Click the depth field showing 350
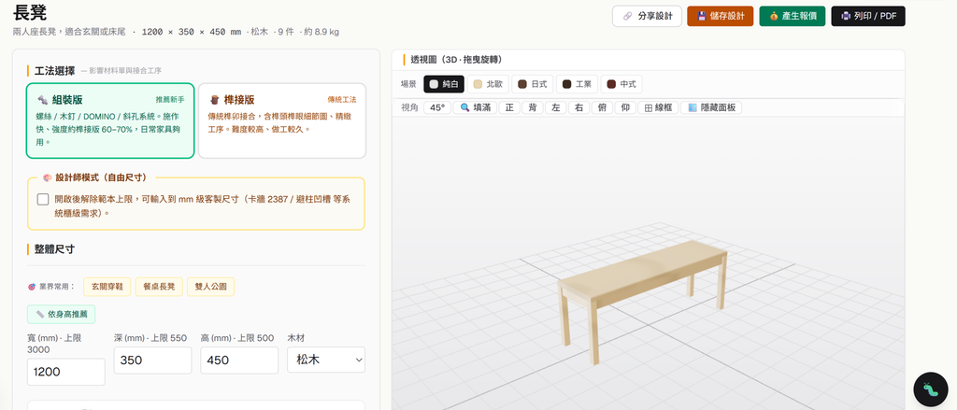The image size is (957, 410). [152, 360]
